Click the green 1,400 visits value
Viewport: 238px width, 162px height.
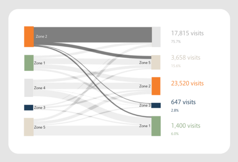click(186, 125)
